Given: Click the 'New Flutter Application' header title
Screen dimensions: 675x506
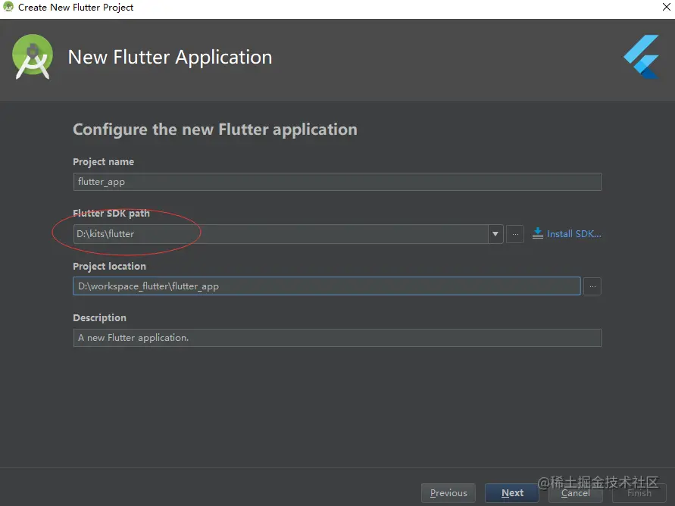Looking at the screenshot, I should 170,58.
